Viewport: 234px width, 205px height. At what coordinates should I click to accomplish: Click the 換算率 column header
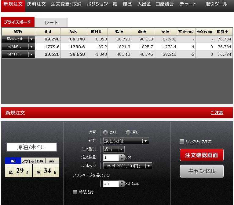223,32
